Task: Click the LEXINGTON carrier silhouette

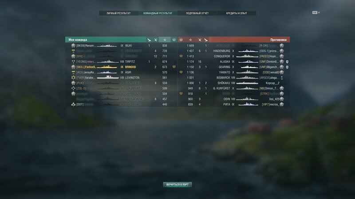Action: (108, 77)
